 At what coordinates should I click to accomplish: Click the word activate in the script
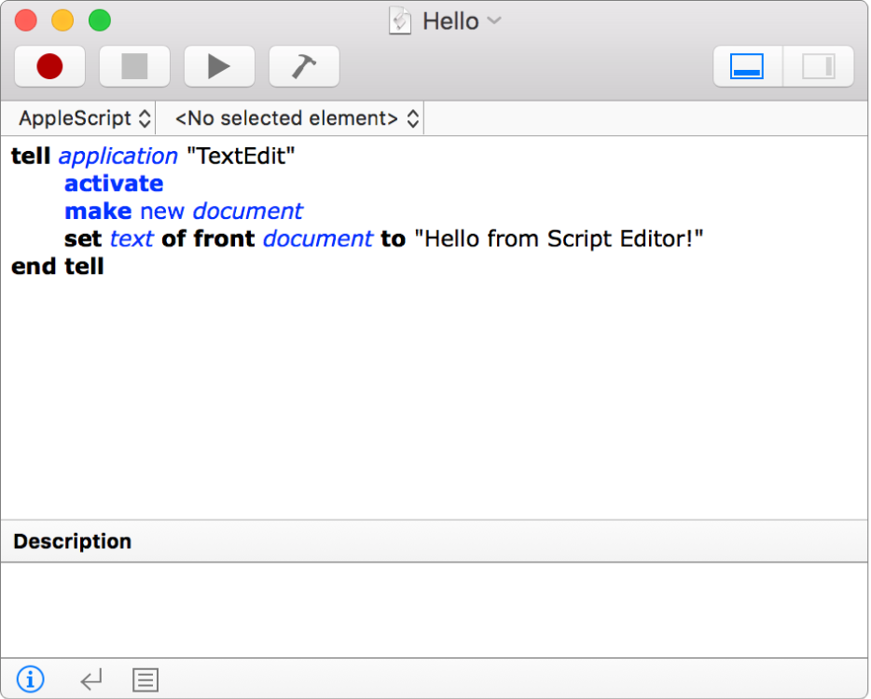(114, 184)
